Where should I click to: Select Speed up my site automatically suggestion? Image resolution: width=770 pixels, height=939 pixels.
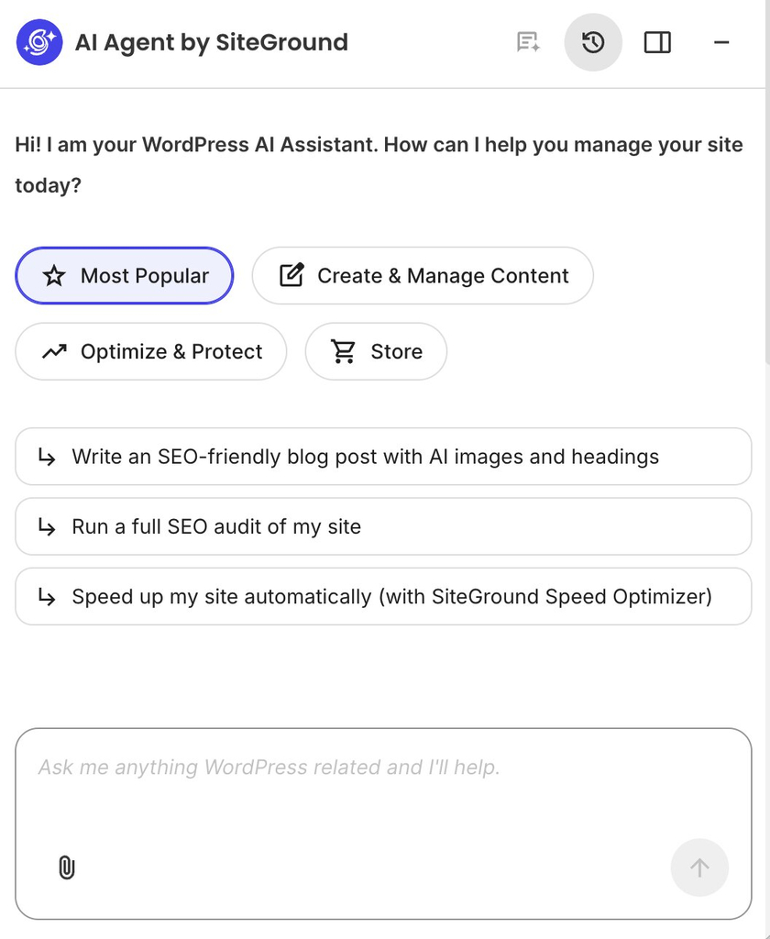[x=383, y=596]
